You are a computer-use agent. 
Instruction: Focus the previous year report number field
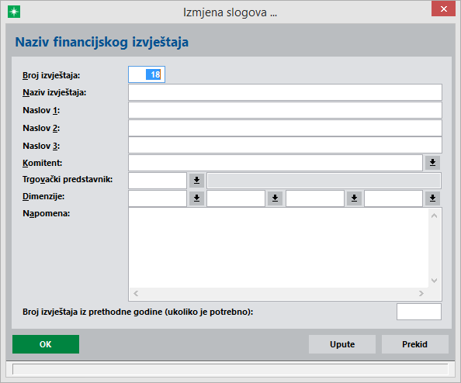pos(419,312)
